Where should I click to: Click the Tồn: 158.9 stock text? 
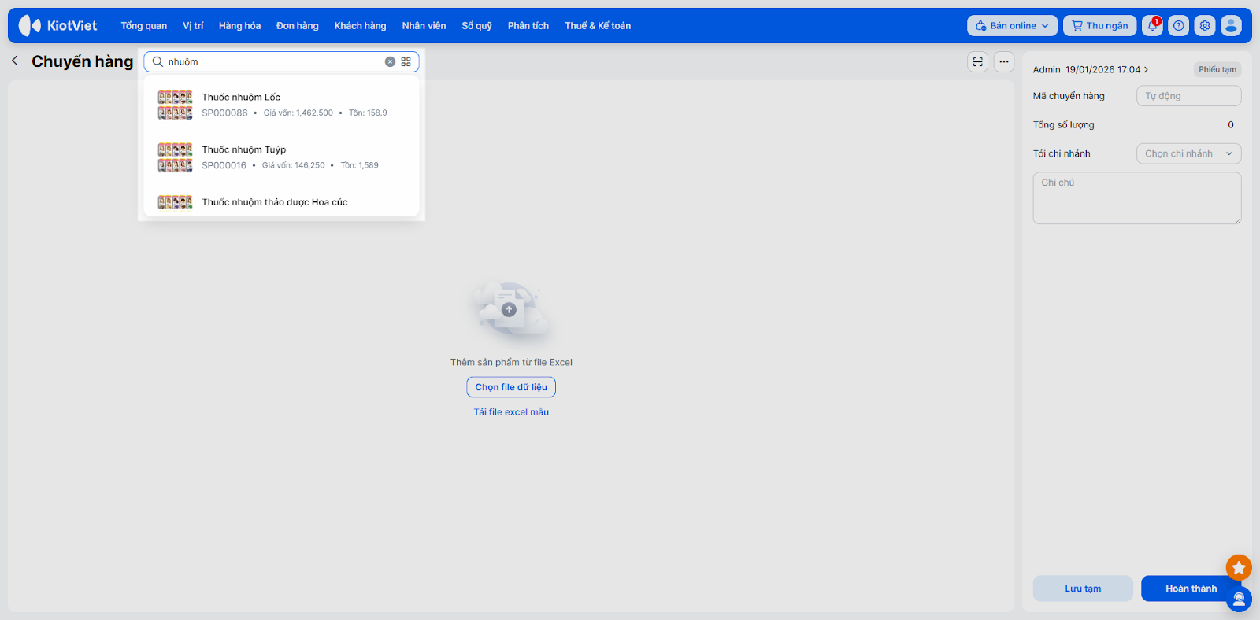tap(368, 113)
